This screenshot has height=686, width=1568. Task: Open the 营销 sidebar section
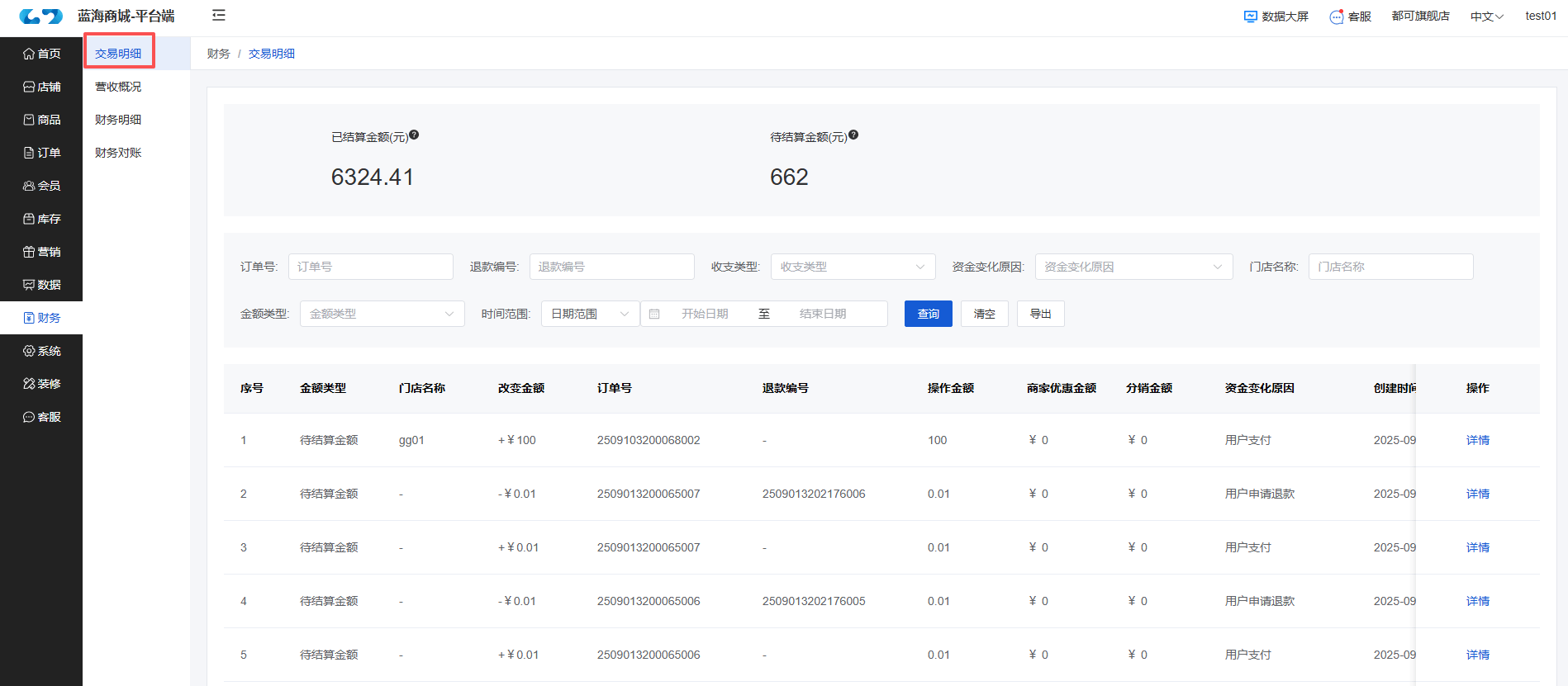41,252
